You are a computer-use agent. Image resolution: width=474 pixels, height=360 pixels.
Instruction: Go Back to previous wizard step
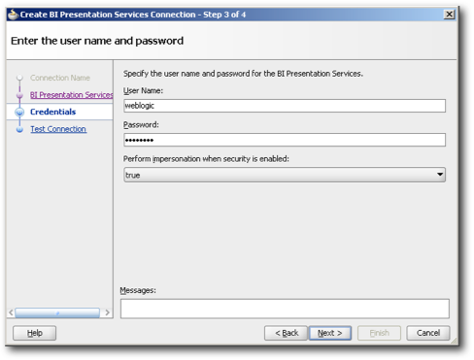point(286,333)
